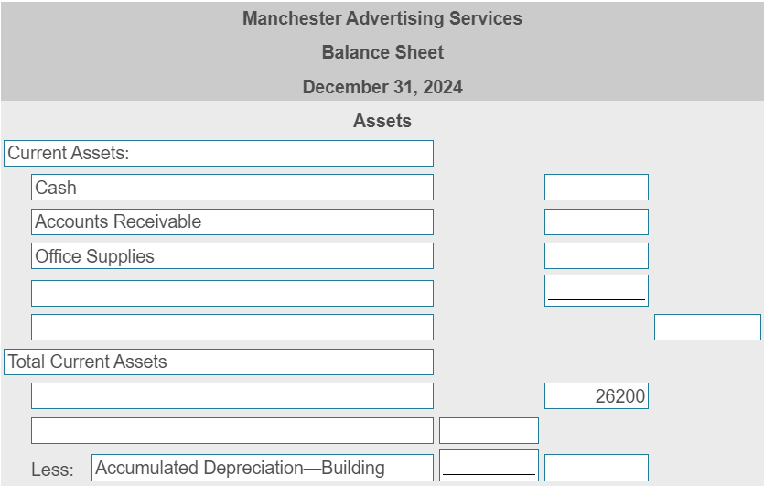
Task: Click the Balance Sheet heading text
Action: pos(382,52)
